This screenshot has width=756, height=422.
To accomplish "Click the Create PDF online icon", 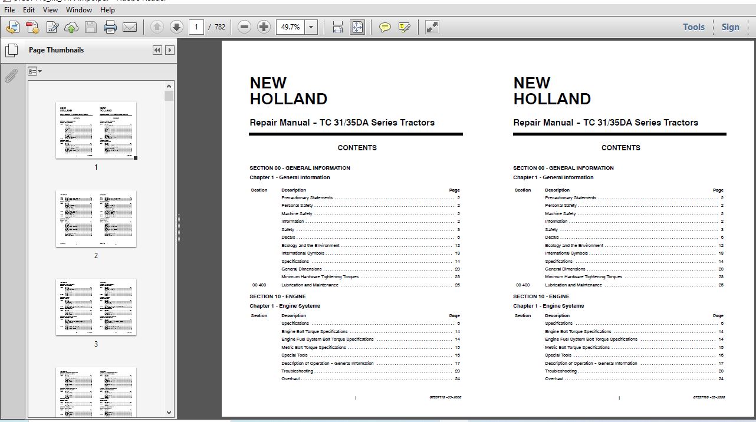I will point(32,27).
